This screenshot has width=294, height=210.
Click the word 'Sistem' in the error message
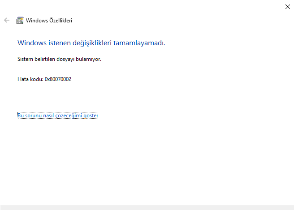[25, 59]
